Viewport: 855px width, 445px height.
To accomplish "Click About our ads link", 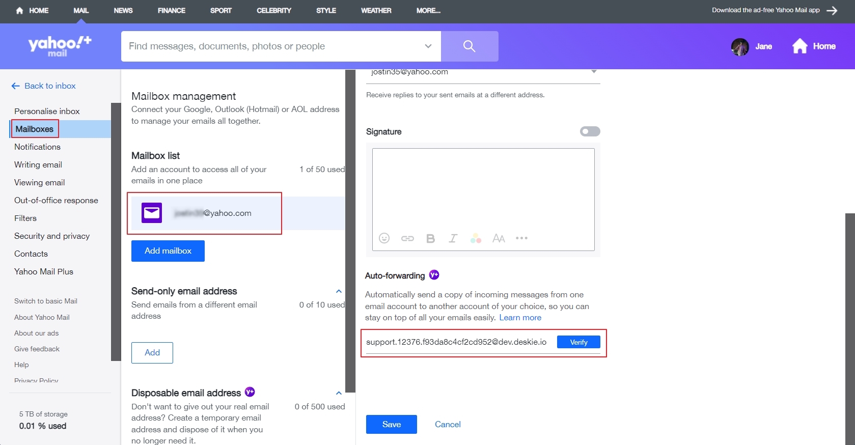I will click(36, 333).
